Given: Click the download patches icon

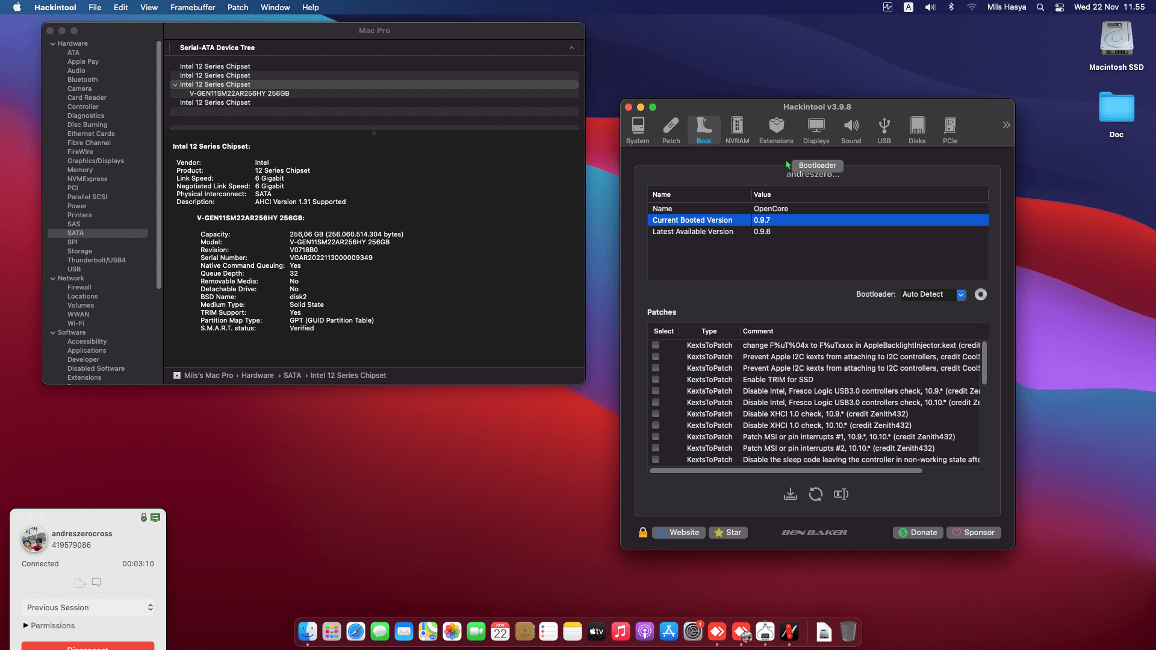Looking at the screenshot, I should pos(791,494).
